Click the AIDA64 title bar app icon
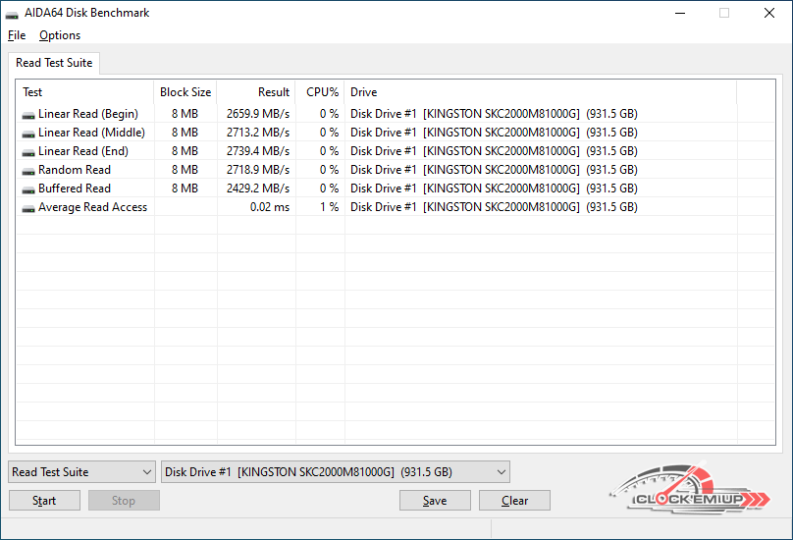This screenshot has height=540, width=793. point(12,14)
